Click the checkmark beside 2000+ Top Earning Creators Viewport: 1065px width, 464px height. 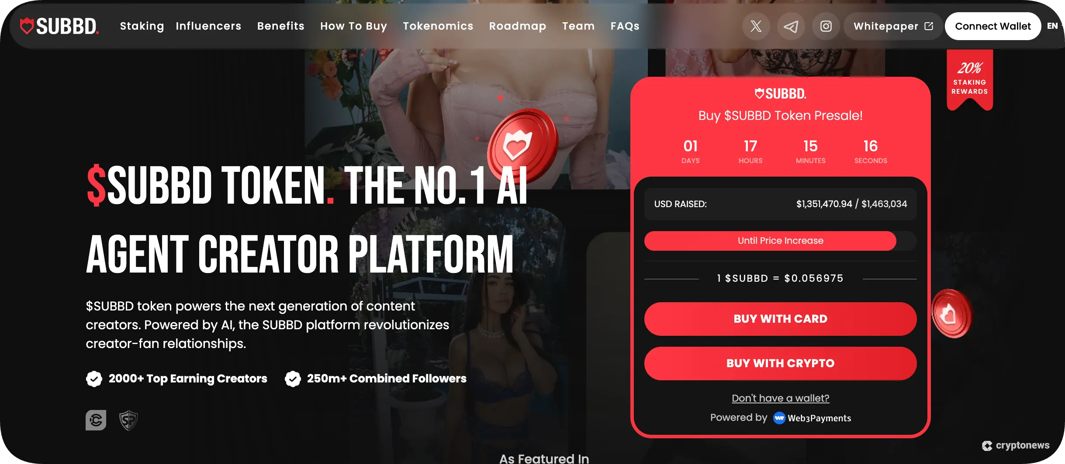[94, 379]
